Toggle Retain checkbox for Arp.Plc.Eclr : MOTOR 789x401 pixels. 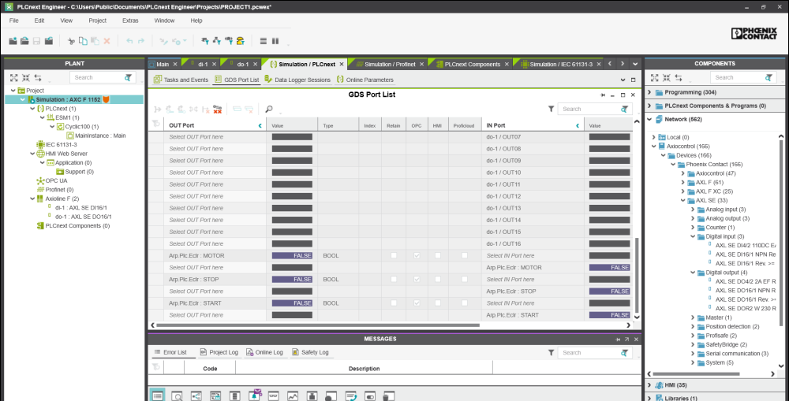pyautogui.click(x=393, y=256)
